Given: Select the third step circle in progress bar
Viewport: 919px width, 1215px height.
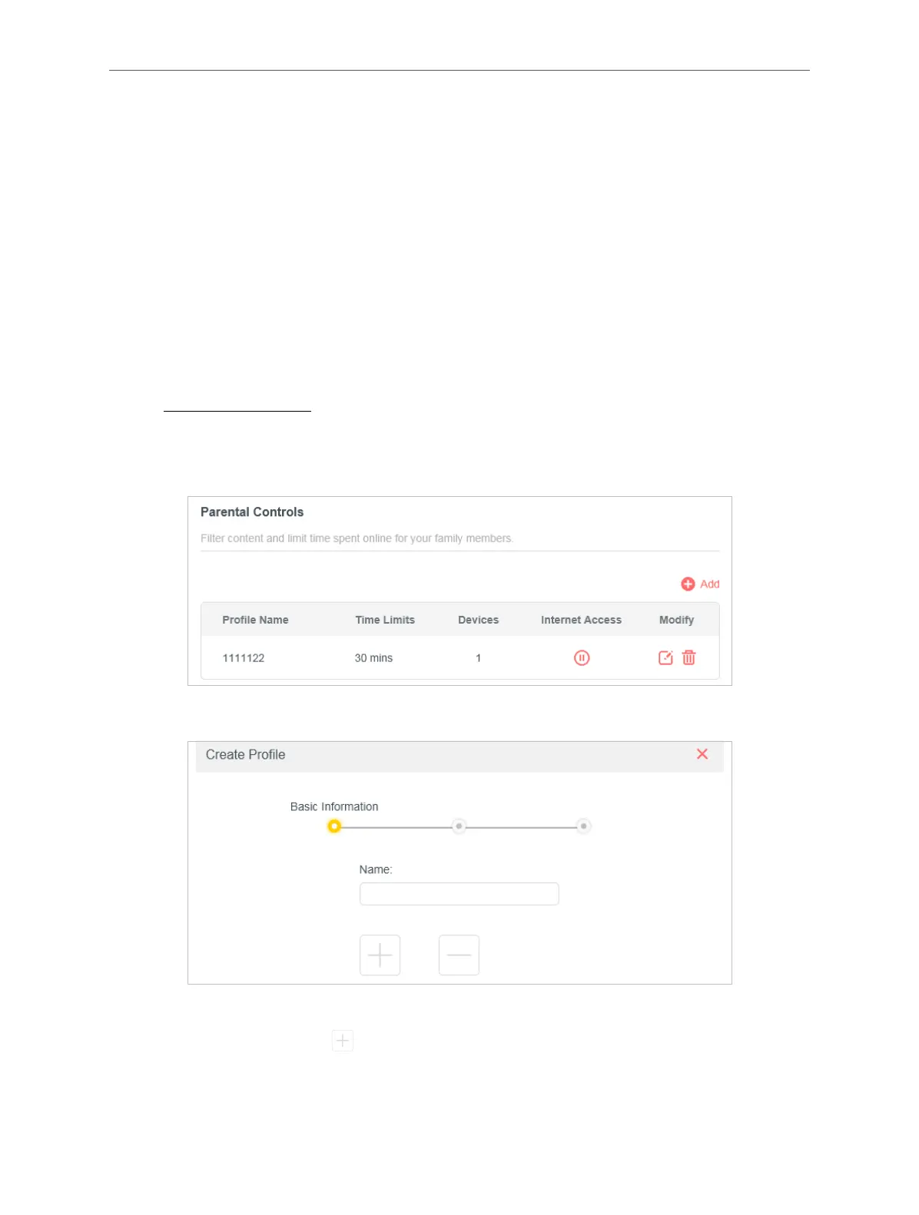Looking at the screenshot, I should [x=583, y=826].
